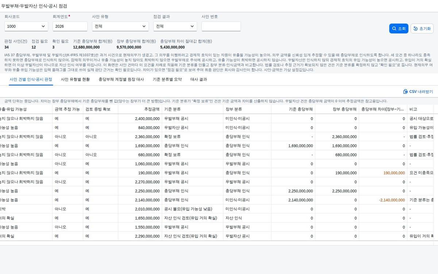
Task: Select the difference value -2,140,000,000
Action: (392, 200)
